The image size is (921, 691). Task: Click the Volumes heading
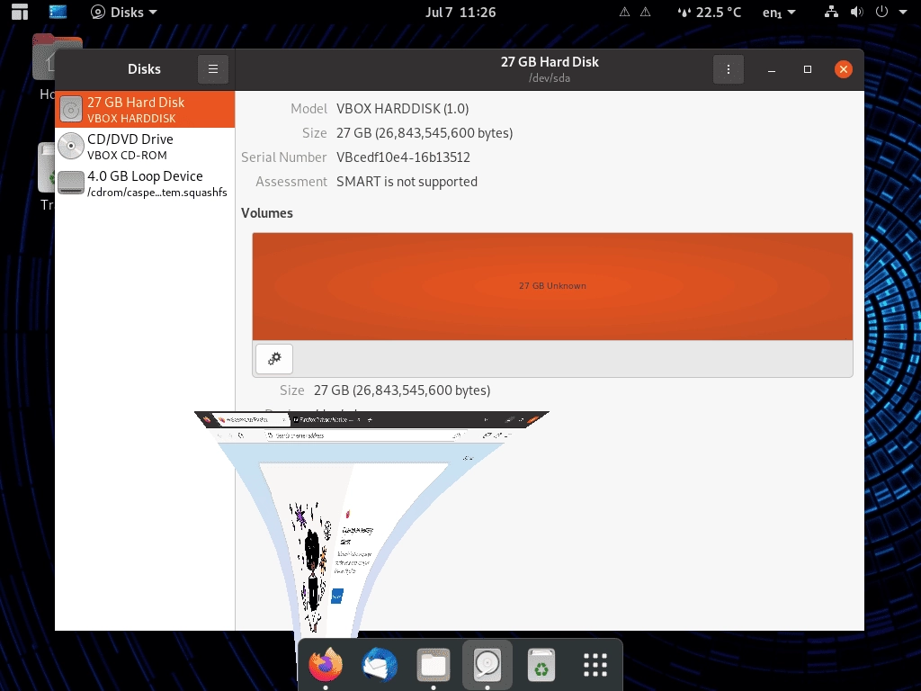pos(266,213)
